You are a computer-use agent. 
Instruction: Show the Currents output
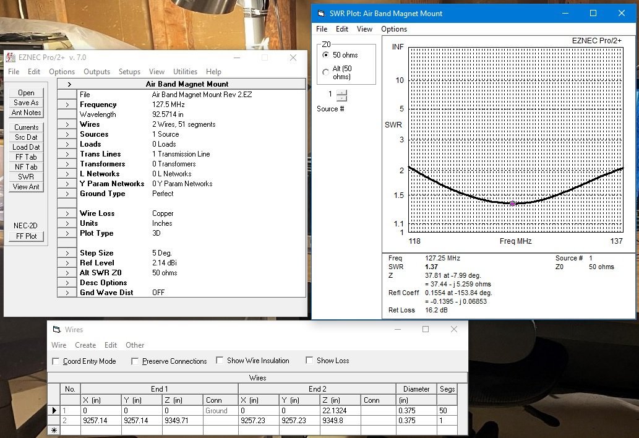(26, 127)
